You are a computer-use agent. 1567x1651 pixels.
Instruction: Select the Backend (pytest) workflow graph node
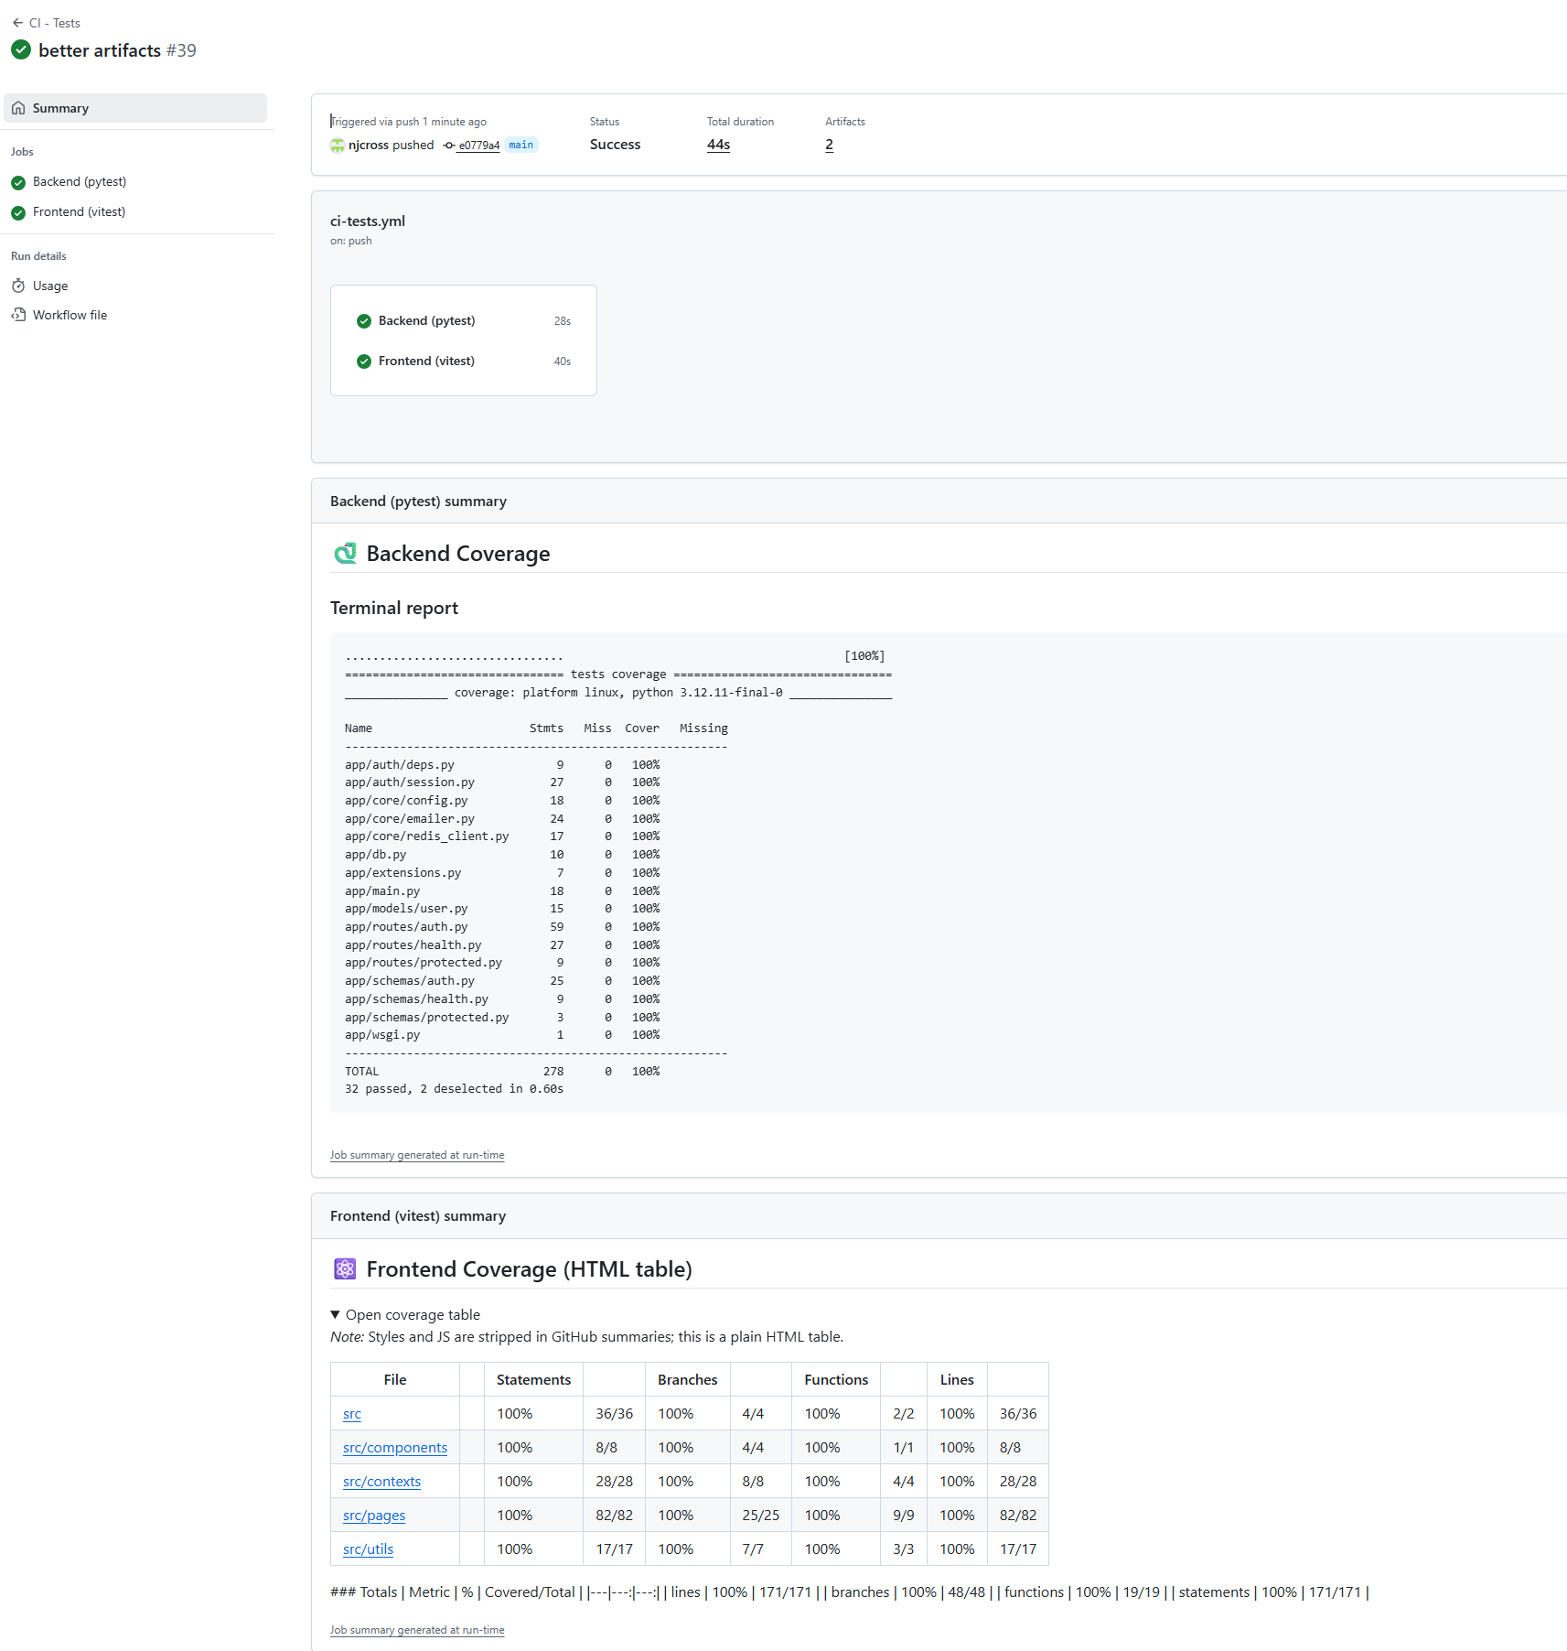[x=427, y=320]
